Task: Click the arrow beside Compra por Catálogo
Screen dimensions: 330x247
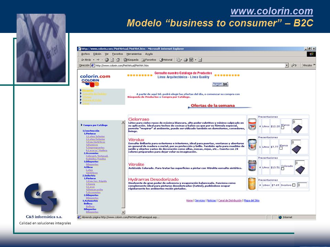Action: pyautogui.click(x=82, y=125)
